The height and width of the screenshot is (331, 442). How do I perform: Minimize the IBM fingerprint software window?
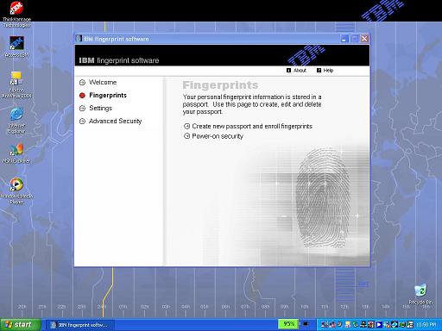[344, 39]
